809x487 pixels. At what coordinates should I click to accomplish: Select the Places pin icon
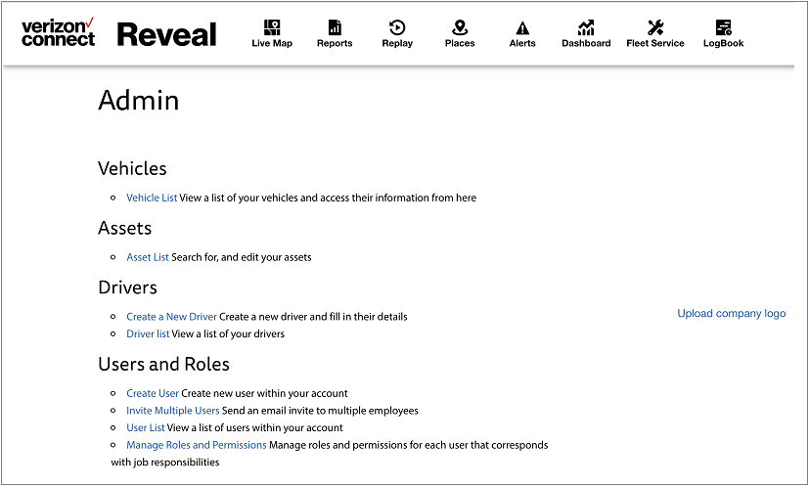(x=460, y=27)
